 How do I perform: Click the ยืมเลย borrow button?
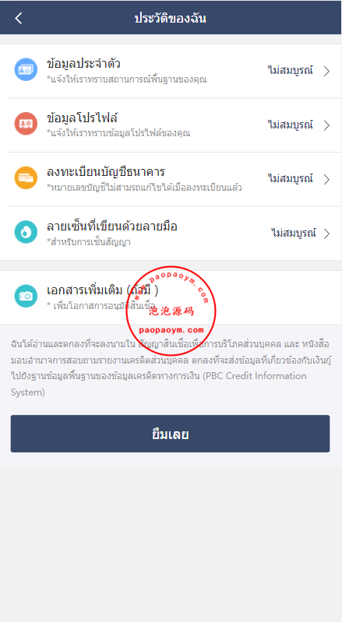[x=170, y=434]
